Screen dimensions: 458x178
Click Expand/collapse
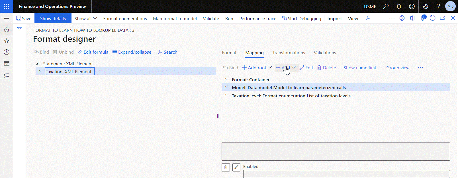point(132,52)
